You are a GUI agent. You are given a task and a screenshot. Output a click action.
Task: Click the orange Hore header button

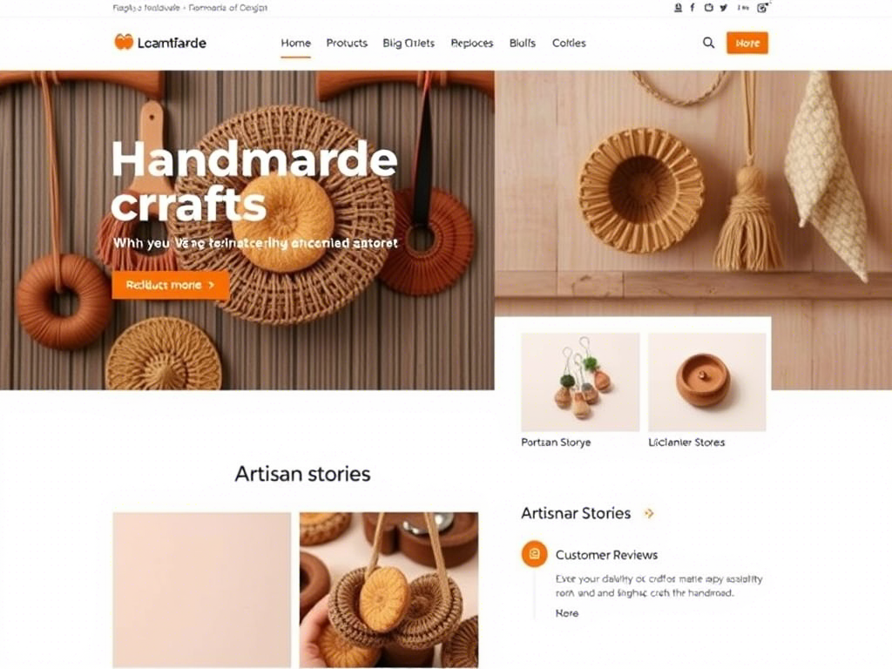pyautogui.click(x=747, y=43)
